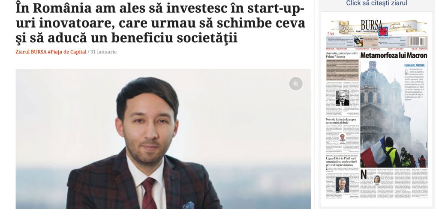Click the 'Legea Dării în Plată' headline
439x209 pixels.
(342, 162)
